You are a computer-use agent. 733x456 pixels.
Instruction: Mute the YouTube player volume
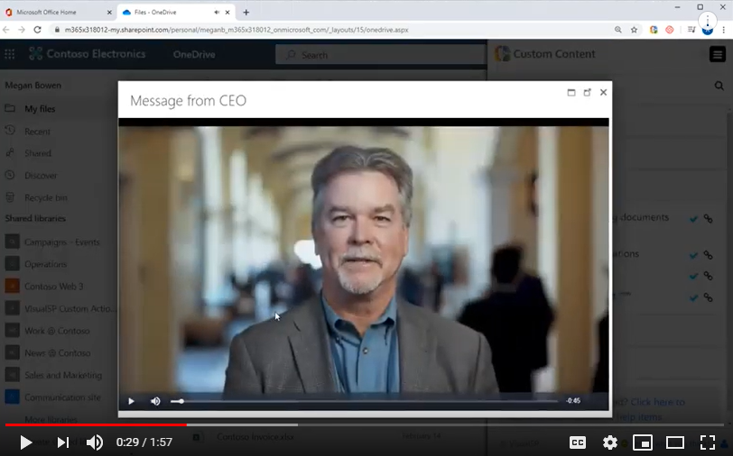pyautogui.click(x=95, y=442)
